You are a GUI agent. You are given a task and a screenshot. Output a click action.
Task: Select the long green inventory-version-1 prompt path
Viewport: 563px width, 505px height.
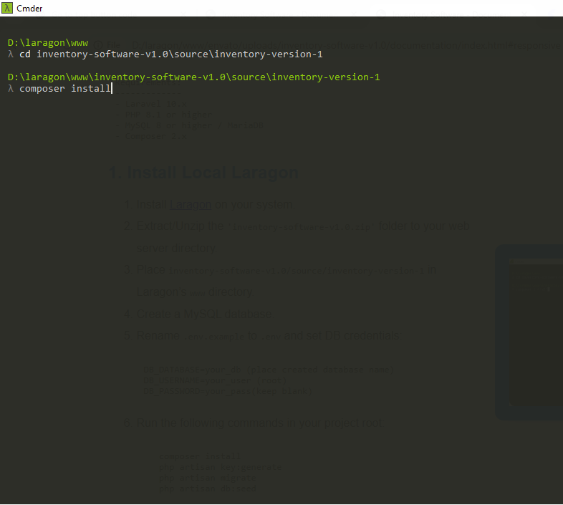click(x=193, y=77)
